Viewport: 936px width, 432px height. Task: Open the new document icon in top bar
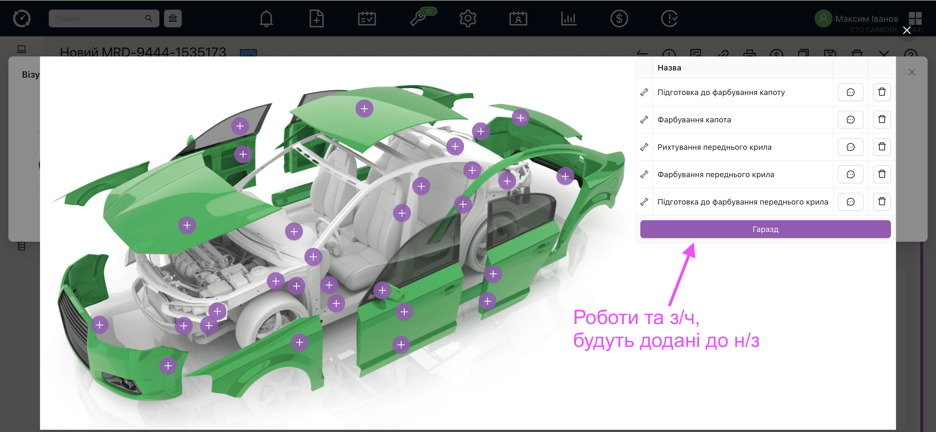click(316, 18)
